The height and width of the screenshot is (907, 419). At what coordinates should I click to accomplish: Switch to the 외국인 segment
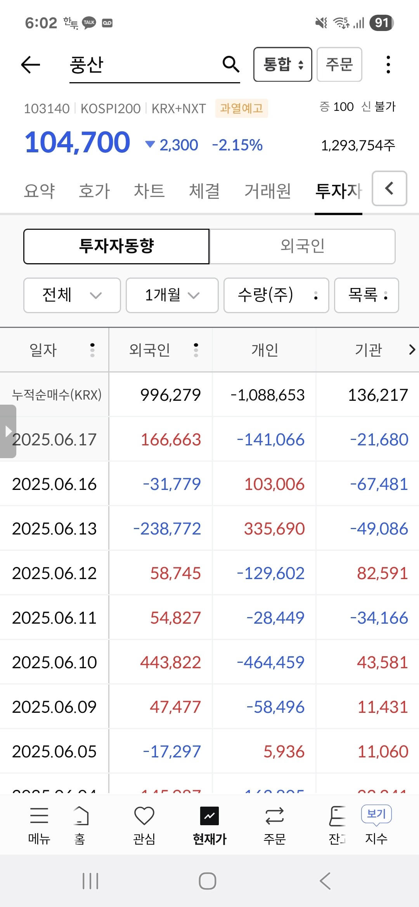(x=302, y=247)
